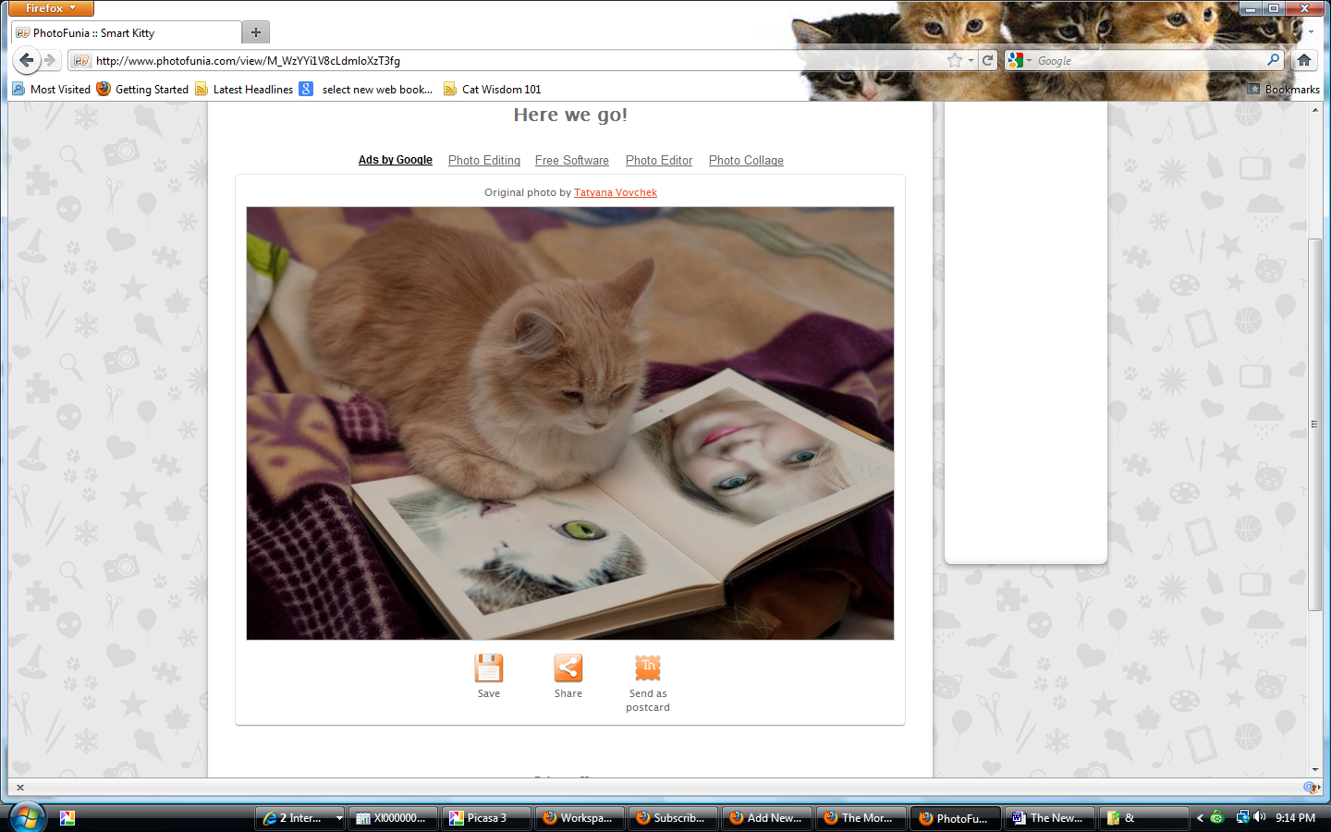1331x832 pixels.
Task: Bookmark this page with the star icon
Action: pyautogui.click(x=954, y=60)
